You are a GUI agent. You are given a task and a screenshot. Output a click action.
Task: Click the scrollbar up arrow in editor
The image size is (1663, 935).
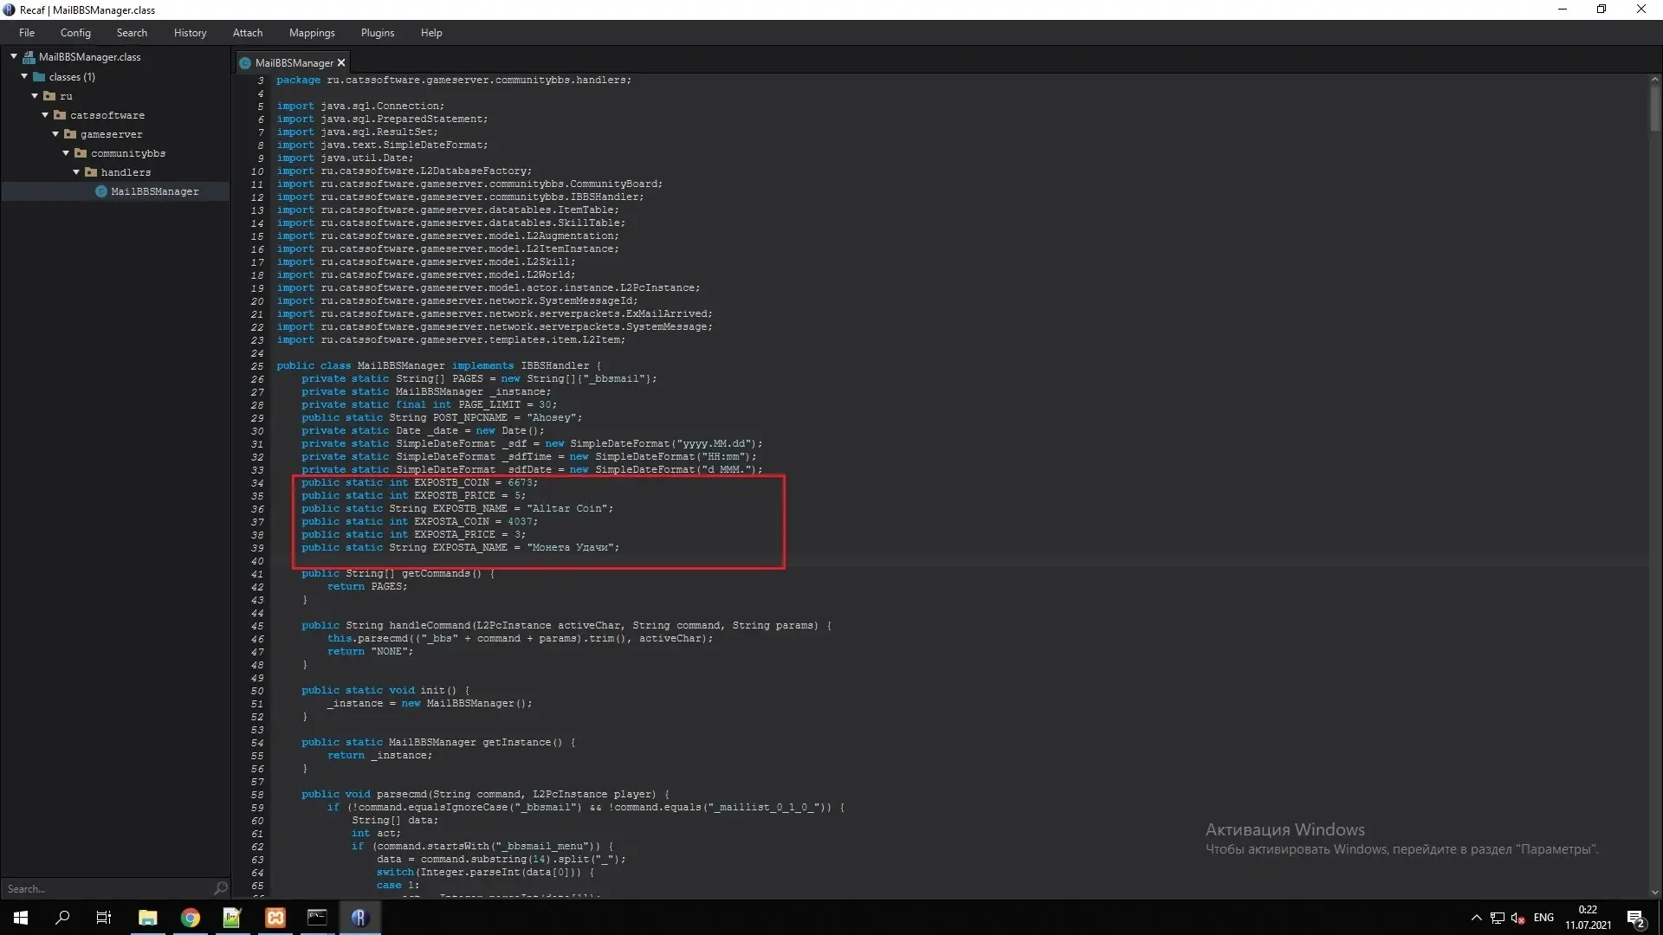point(1655,80)
